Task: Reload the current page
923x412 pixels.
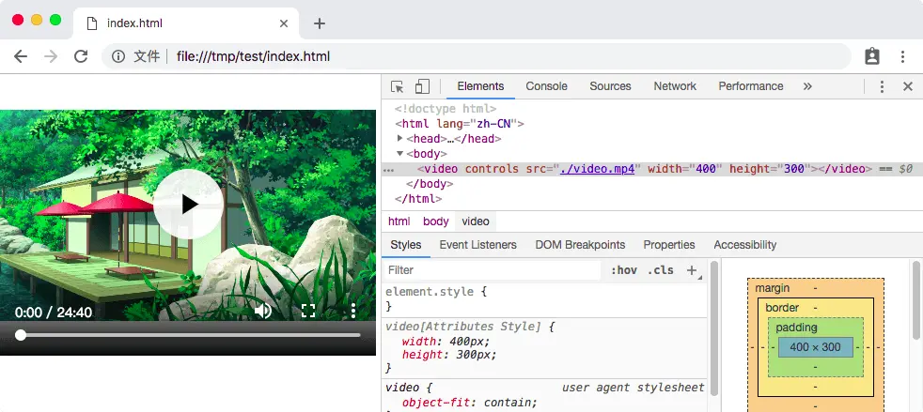Action: point(81,56)
